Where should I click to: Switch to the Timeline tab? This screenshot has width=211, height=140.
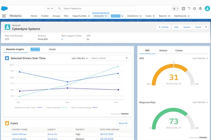pos(35,49)
